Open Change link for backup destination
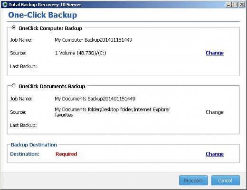The image size is (247, 190). point(215,154)
